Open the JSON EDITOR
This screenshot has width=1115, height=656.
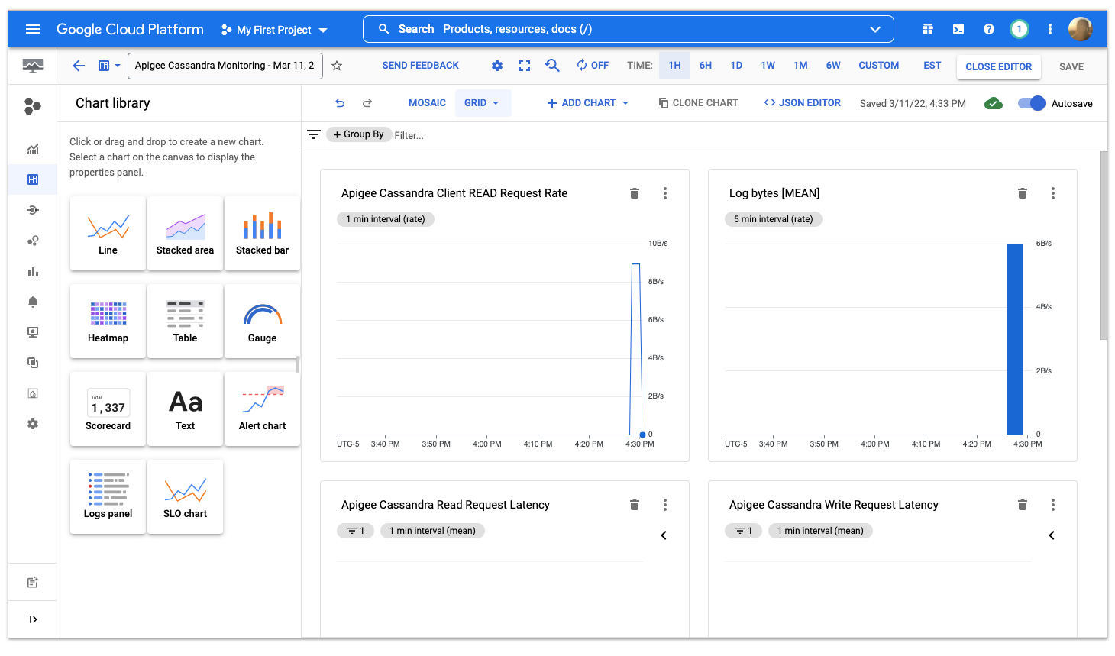(802, 103)
